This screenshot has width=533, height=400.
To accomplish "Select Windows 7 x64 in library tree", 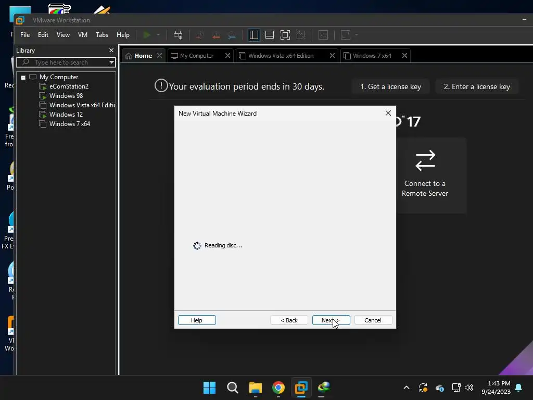I will pos(69,124).
